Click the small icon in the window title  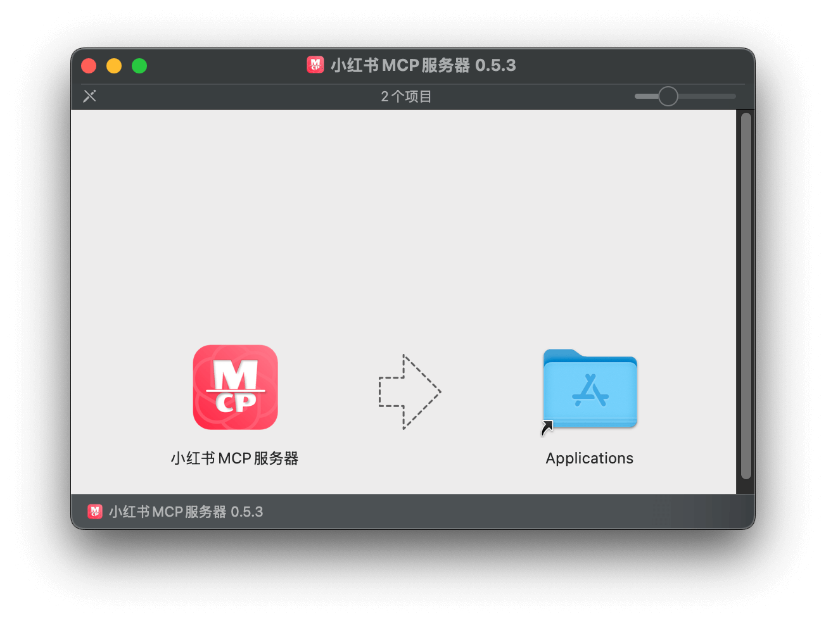coord(315,65)
